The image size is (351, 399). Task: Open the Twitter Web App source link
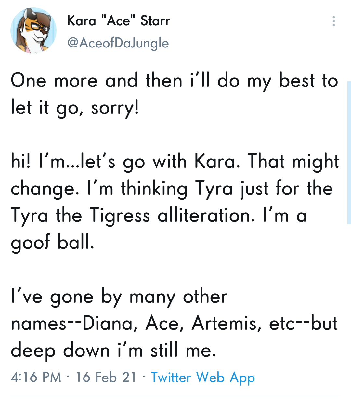[x=203, y=378]
